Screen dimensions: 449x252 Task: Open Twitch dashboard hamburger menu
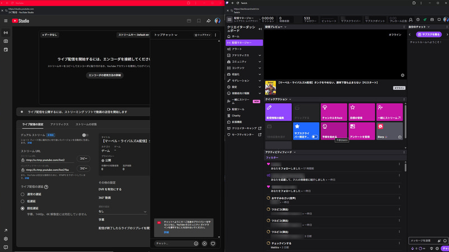230,20
